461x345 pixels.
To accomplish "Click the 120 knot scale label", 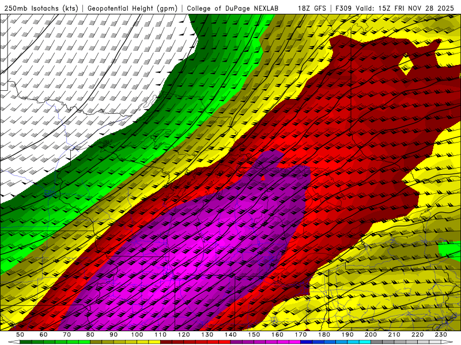I will 184,335.
